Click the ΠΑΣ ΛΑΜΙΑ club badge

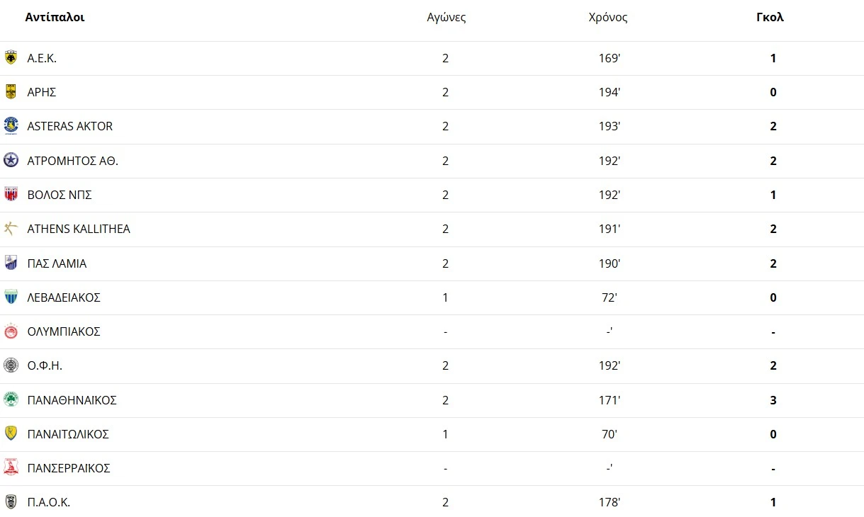(11, 263)
